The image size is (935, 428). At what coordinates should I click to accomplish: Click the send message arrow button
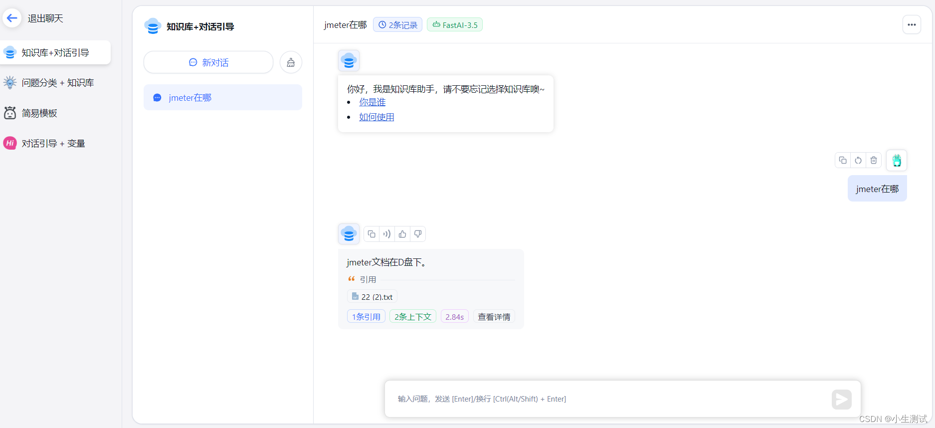tap(842, 400)
